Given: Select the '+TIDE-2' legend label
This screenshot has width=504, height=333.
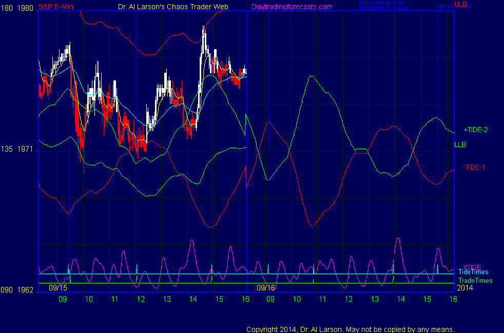Looking at the screenshot, I should [x=475, y=130].
